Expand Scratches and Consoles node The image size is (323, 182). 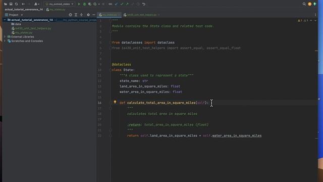tap(5, 41)
